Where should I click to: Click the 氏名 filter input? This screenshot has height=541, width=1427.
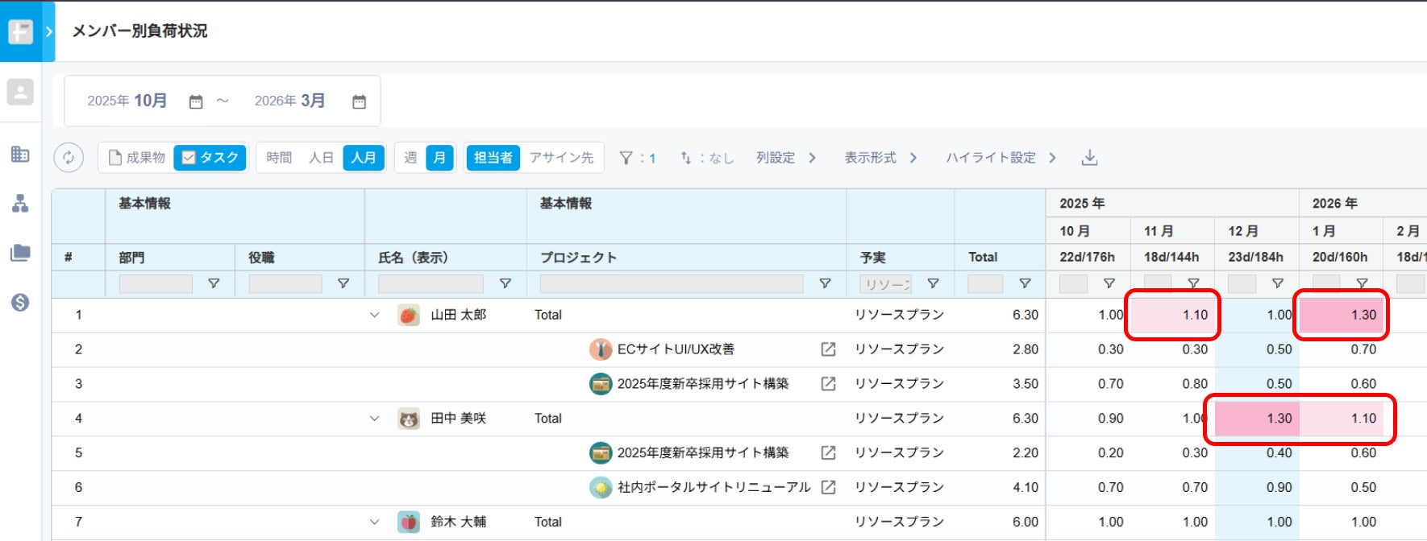[x=431, y=283]
